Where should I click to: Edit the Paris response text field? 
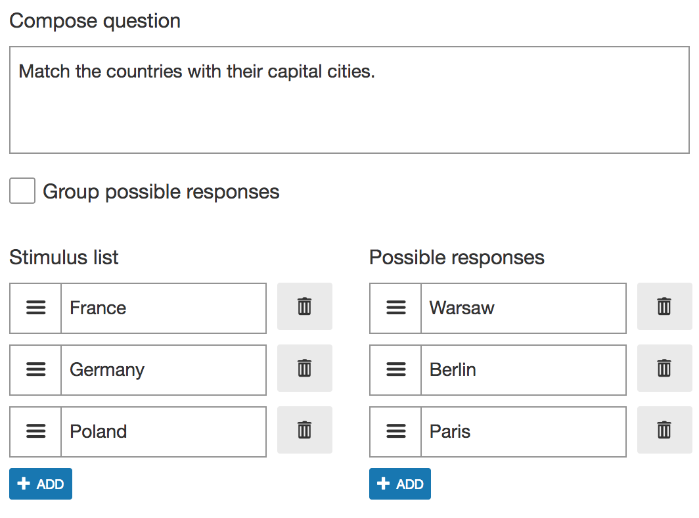click(524, 431)
